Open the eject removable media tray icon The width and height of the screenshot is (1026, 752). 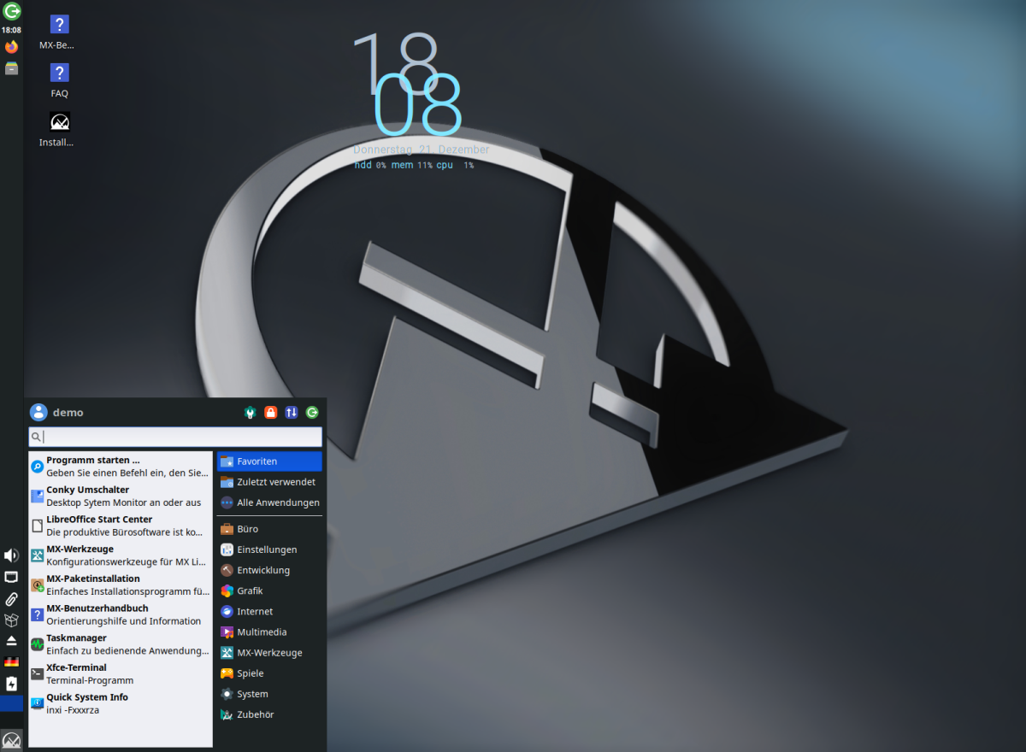pyautogui.click(x=11, y=640)
